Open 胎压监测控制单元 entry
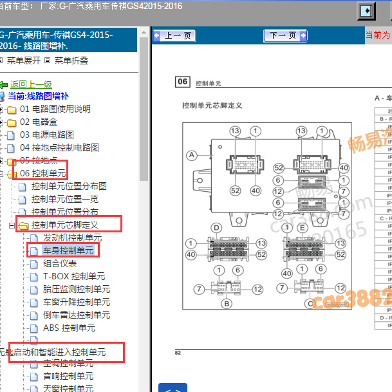The width and height of the screenshot is (392, 392). click(77, 289)
